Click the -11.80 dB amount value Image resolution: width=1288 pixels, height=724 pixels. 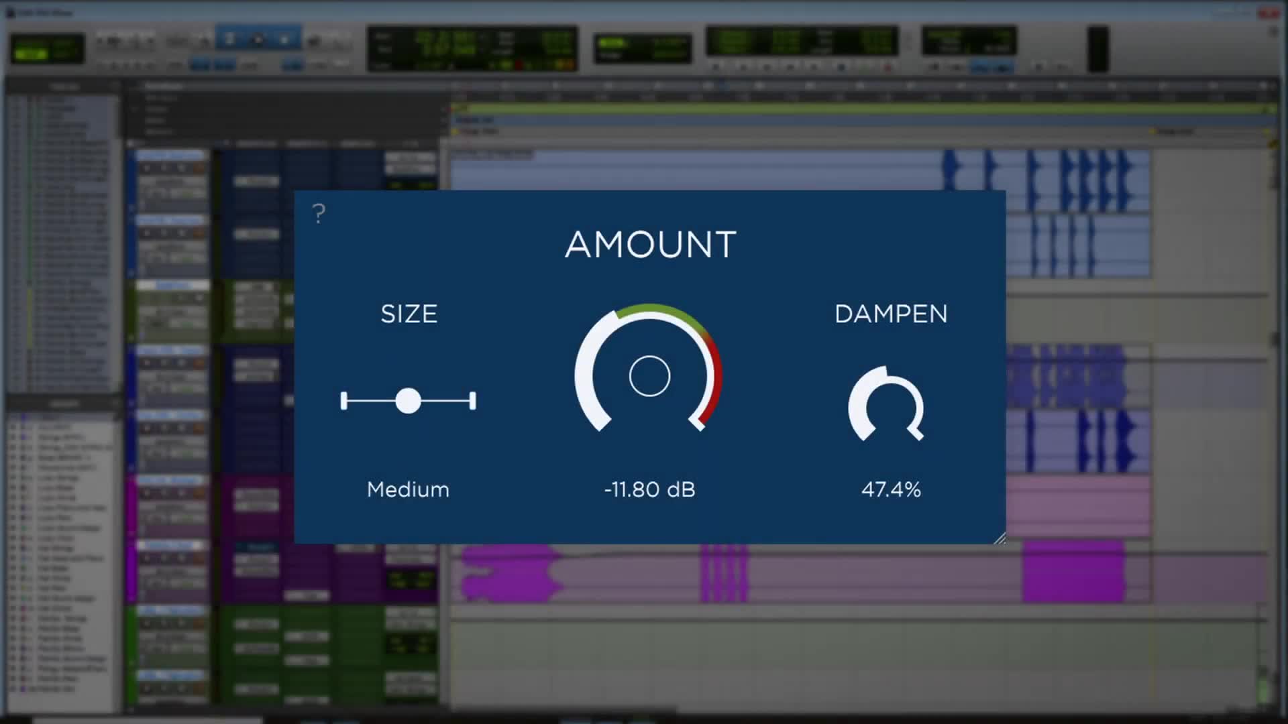[649, 489]
